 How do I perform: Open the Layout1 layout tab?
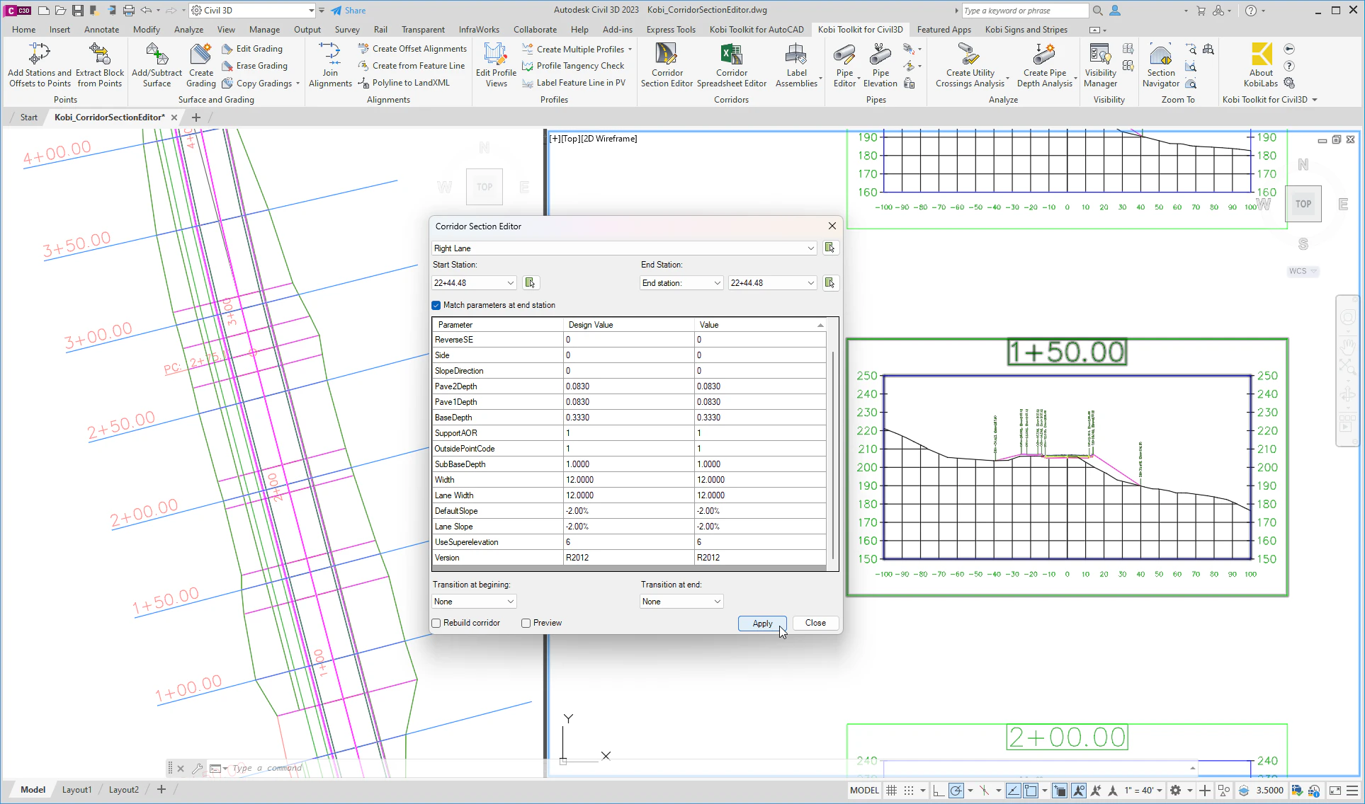coord(77,789)
